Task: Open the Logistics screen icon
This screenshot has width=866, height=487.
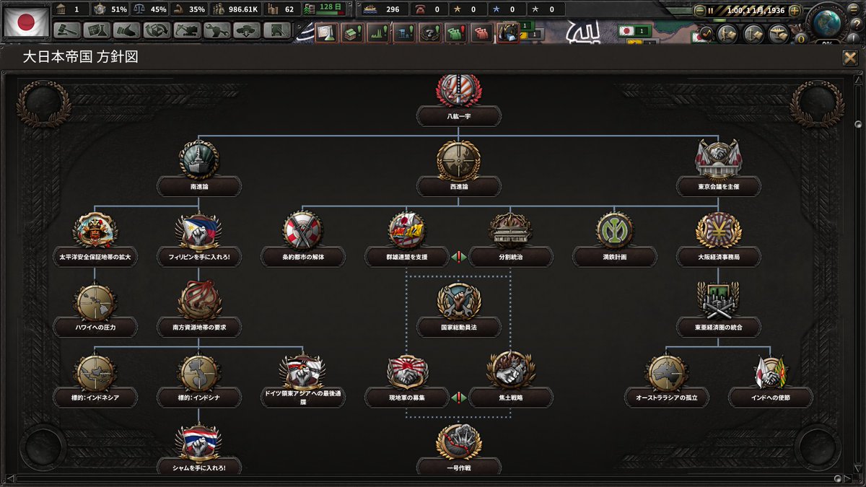Action: pyautogui.click(x=275, y=30)
